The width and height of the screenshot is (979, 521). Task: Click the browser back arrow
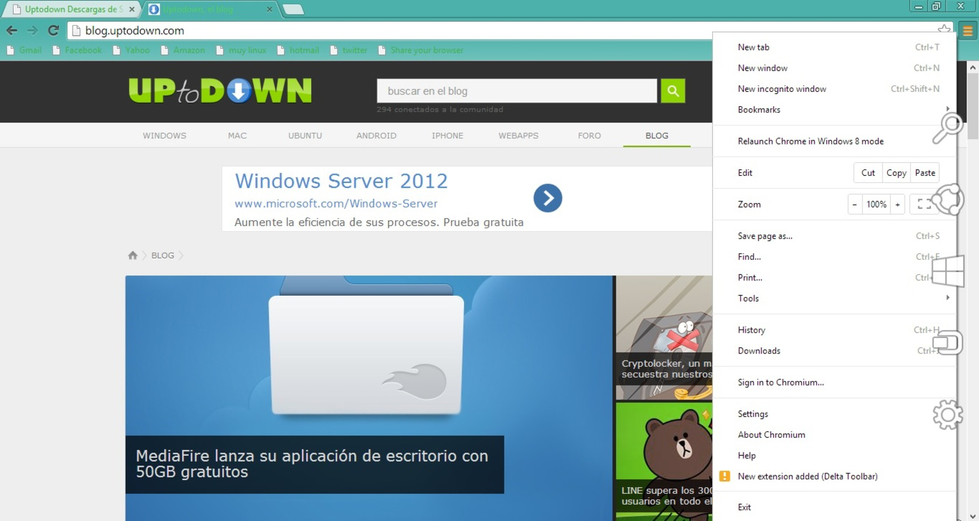[12, 31]
